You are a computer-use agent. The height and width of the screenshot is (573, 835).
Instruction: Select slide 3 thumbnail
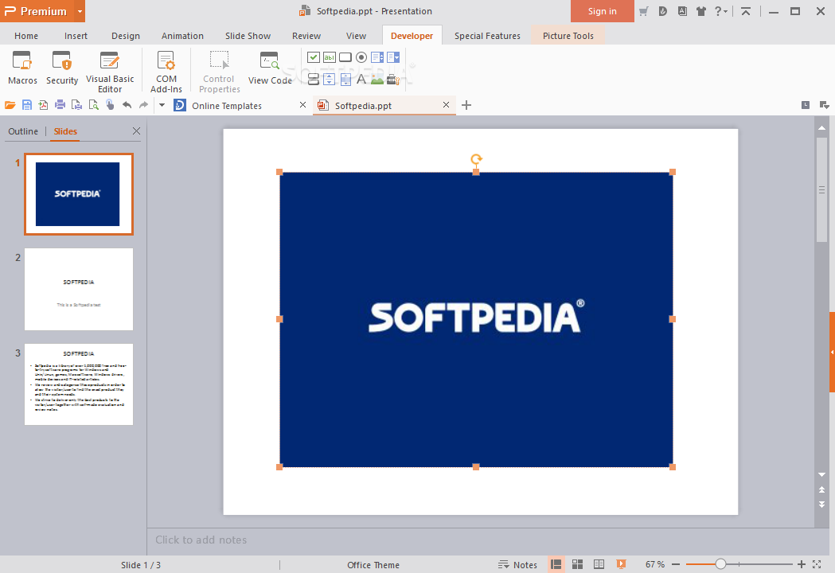pyautogui.click(x=79, y=384)
